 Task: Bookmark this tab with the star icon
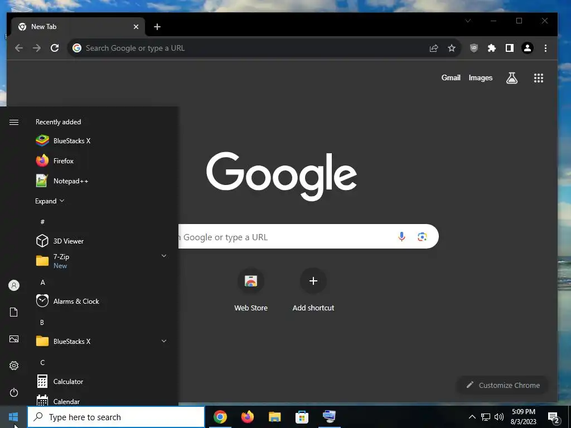pos(452,48)
